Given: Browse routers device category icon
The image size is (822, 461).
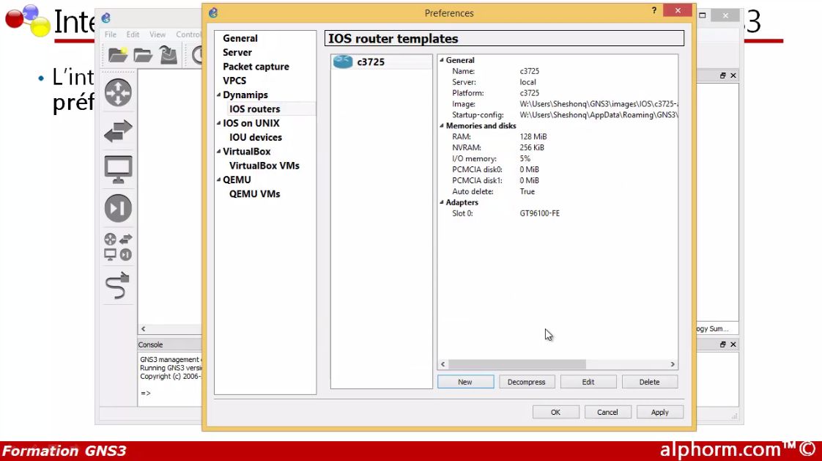Looking at the screenshot, I should pyautogui.click(x=118, y=92).
